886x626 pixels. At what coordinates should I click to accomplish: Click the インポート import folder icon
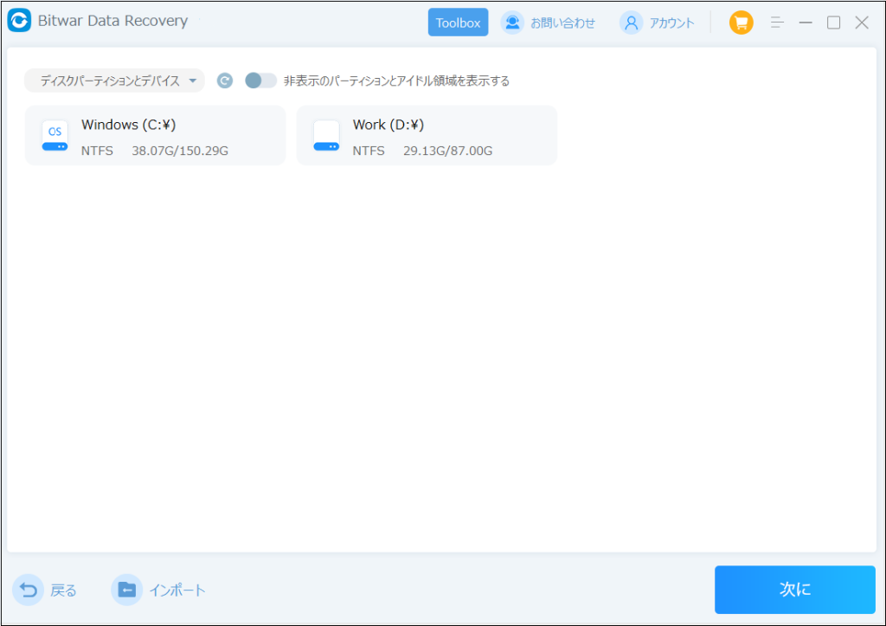[x=126, y=590]
